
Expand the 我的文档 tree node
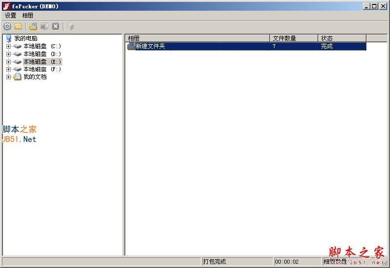click(x=8, y=77)
